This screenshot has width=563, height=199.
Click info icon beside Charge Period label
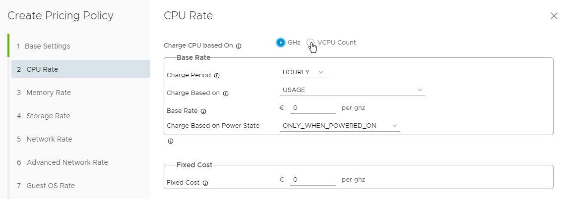(x=217, y=76)
